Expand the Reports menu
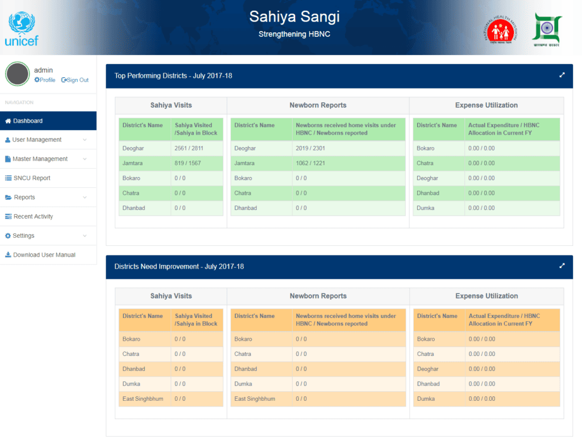Image resolution: width=582 pixels, height=440 pixels. coord(26,197)
